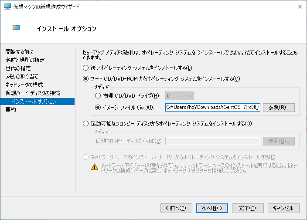Go to ネットワークの構成 step
The width and height of the screenshot is (307, 220).
point(24,85)
